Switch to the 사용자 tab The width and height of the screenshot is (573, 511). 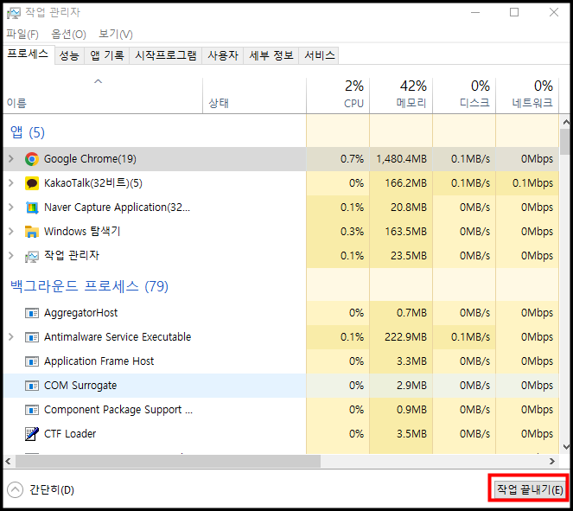(x=223, y=55)
